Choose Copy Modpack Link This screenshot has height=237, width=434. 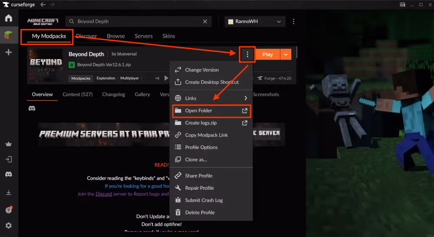211,135
